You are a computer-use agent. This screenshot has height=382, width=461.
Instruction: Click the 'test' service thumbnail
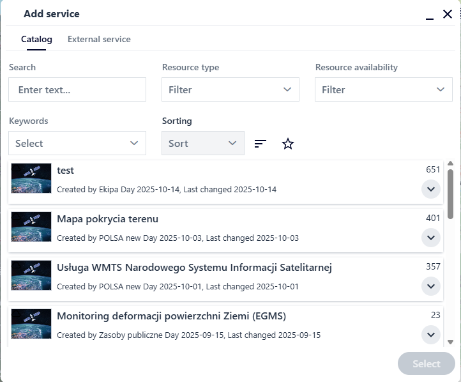coord(31,179)
